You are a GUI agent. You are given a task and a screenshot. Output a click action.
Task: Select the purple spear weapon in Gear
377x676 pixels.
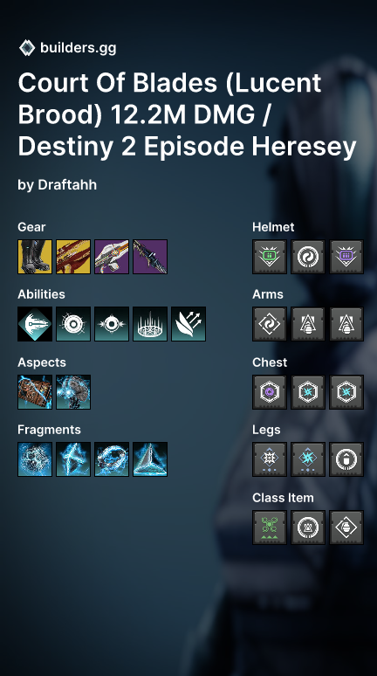(150, 257)
